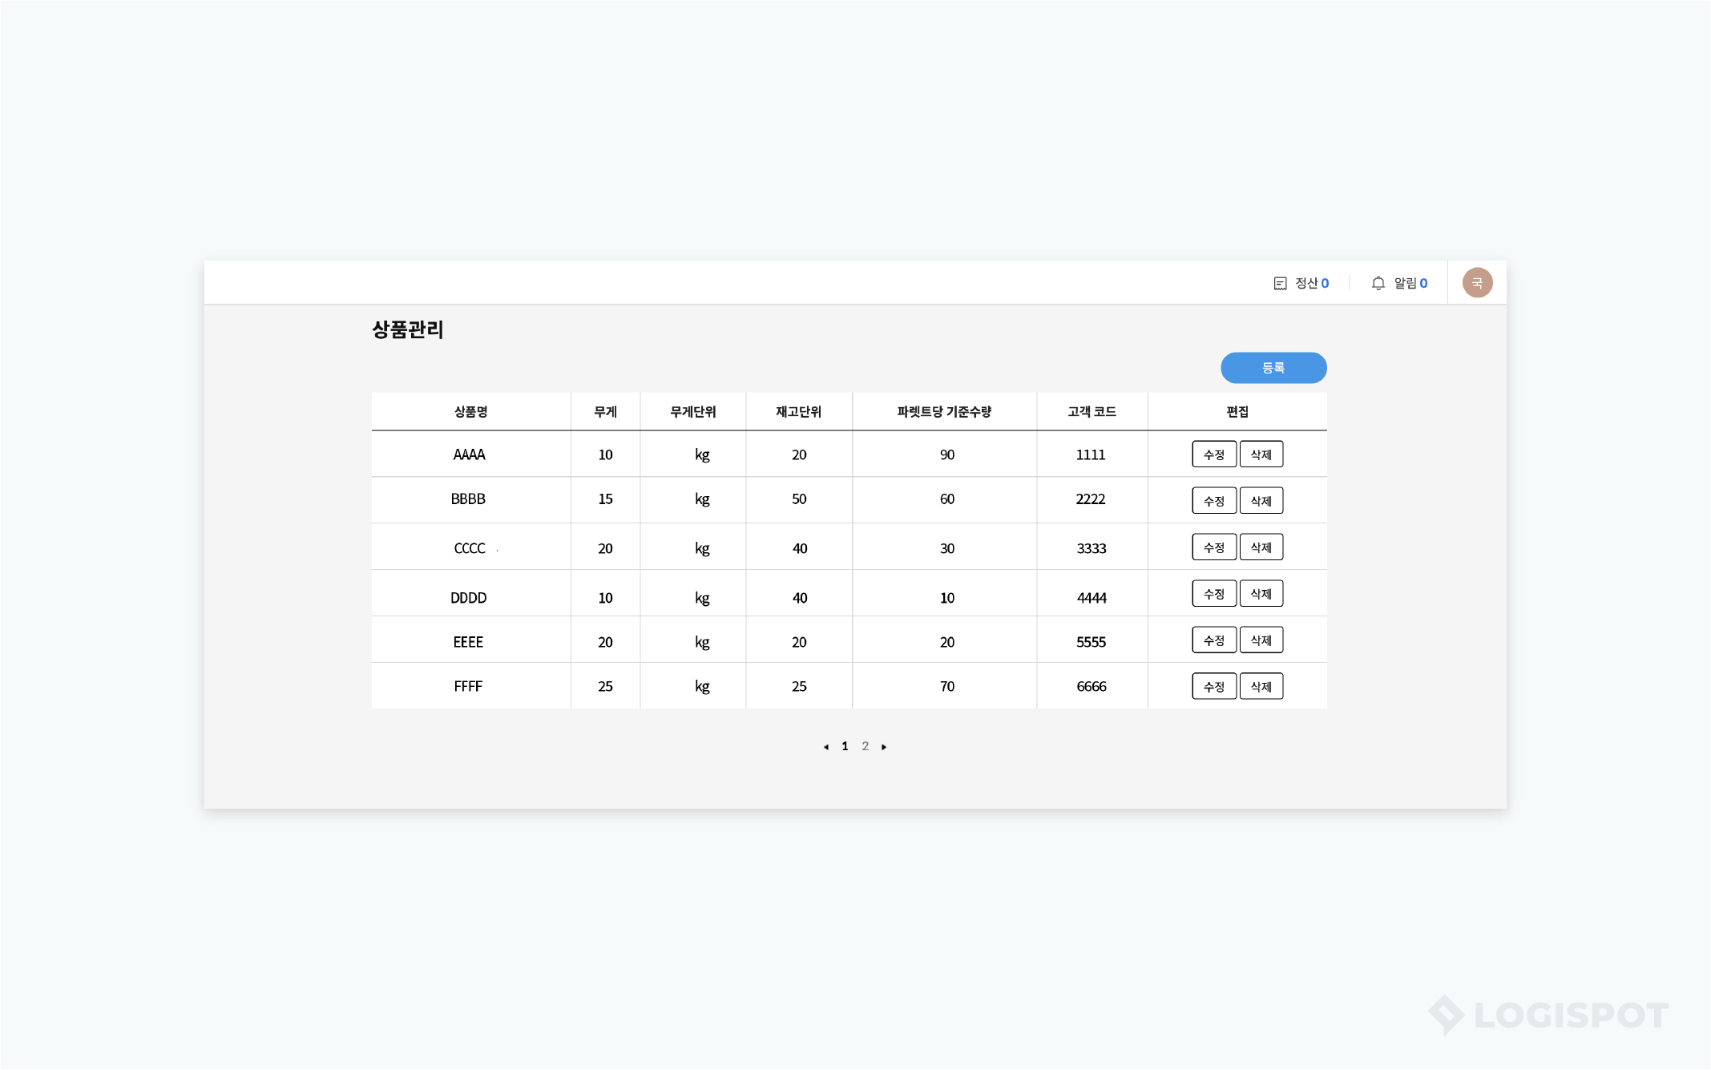Click 수정 for product AAAA
The width and height of the screenshot is (1711, 1070).
(1213, 454)
